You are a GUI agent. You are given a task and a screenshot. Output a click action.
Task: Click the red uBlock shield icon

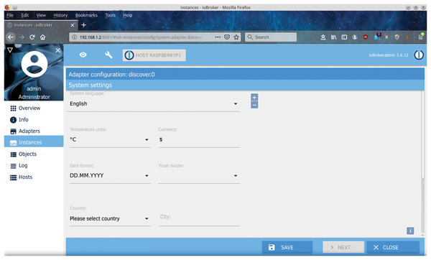[366, 37]
